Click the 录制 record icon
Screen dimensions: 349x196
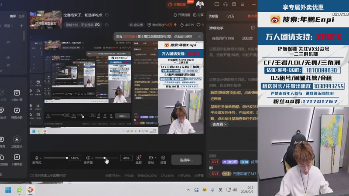click(151, 158)
